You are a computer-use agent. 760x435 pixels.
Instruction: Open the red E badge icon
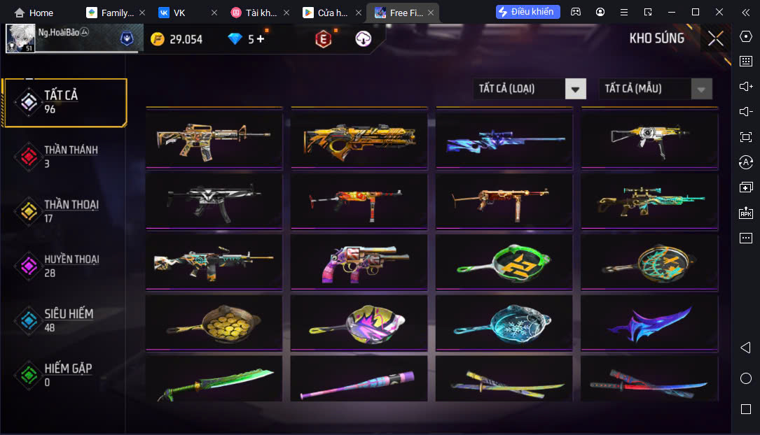coord(324,38)
